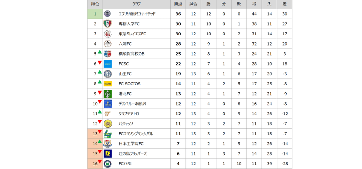Click the 東急SレイエスFC club logo
Viewport: 362px width, 169px height.
click(x=107, y=34)
